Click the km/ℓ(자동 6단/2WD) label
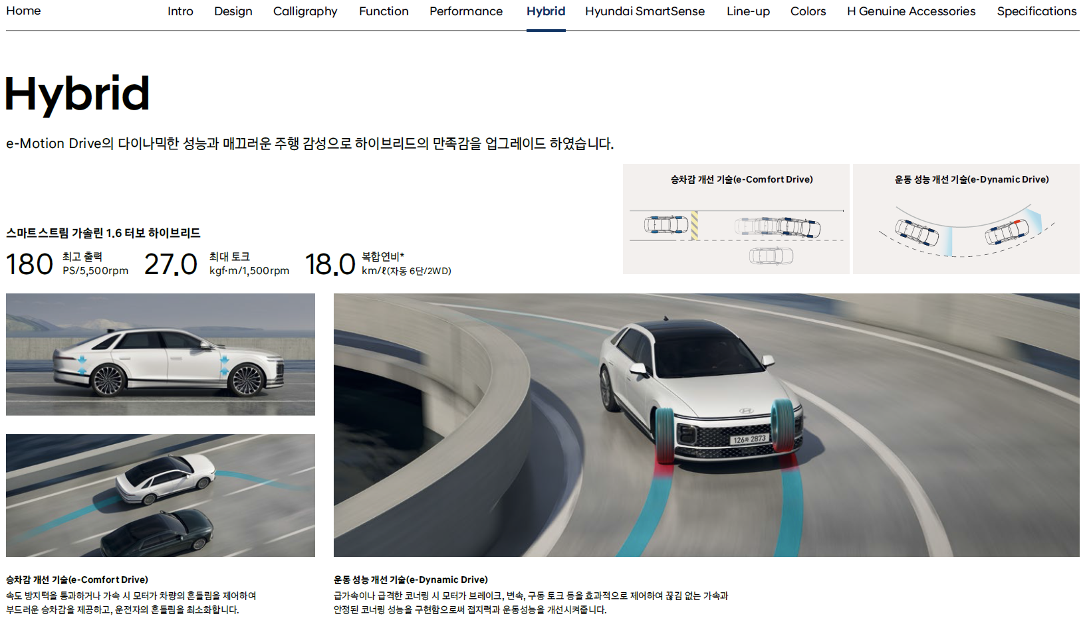1091x626 pixels. pyautogui.click(x=406, y=271)
